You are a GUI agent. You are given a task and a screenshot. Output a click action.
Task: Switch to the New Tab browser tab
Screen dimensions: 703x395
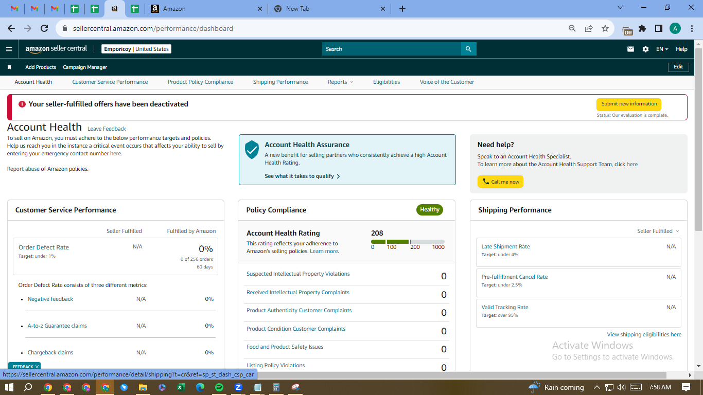coord(328,9)
